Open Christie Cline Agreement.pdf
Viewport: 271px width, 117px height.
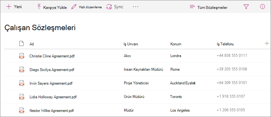click(52, 56)
